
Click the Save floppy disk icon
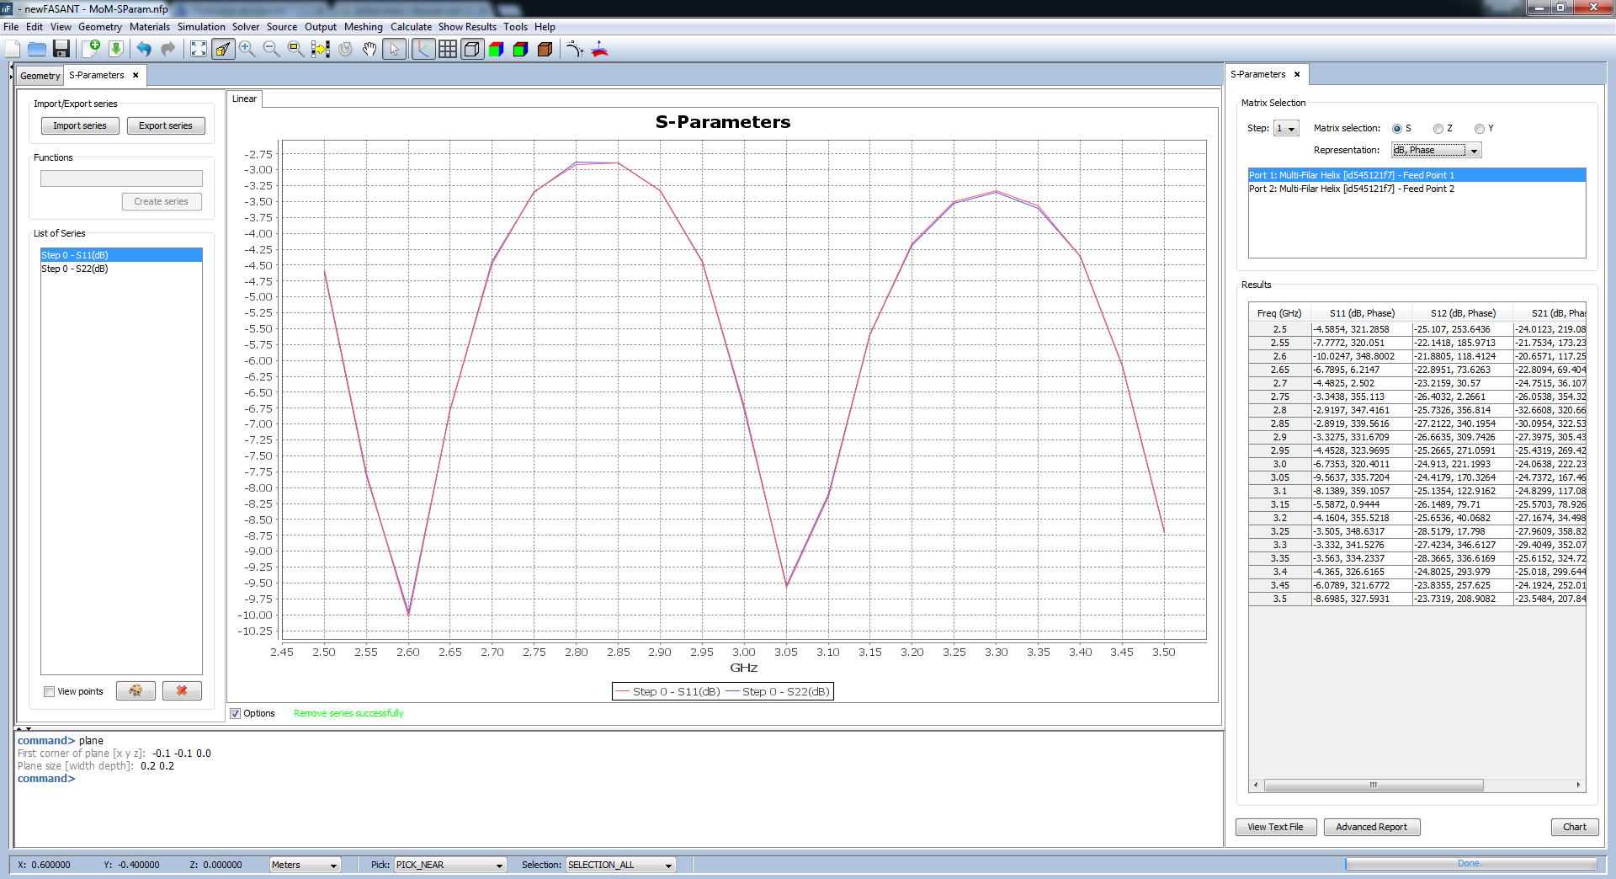point(61,49)
